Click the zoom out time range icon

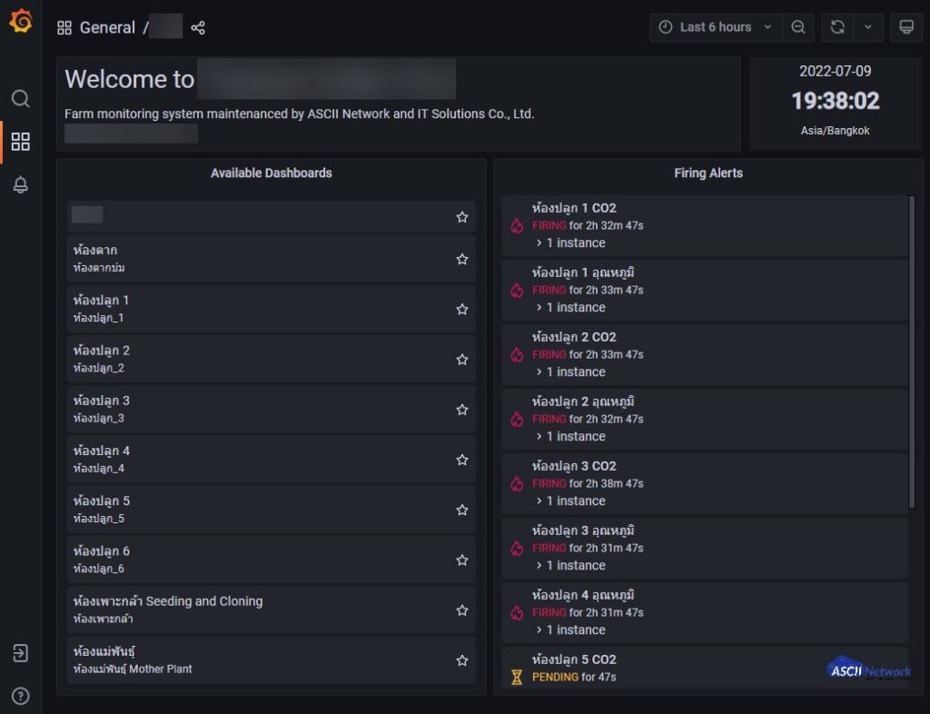click(x=797, y=27)
